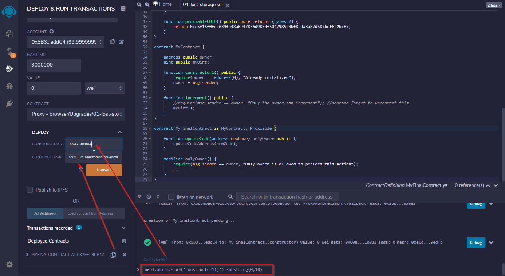Viewport: 505px width, 276px height.
Task: Open the wei unit dropdown
Action: tap(105, 88)
